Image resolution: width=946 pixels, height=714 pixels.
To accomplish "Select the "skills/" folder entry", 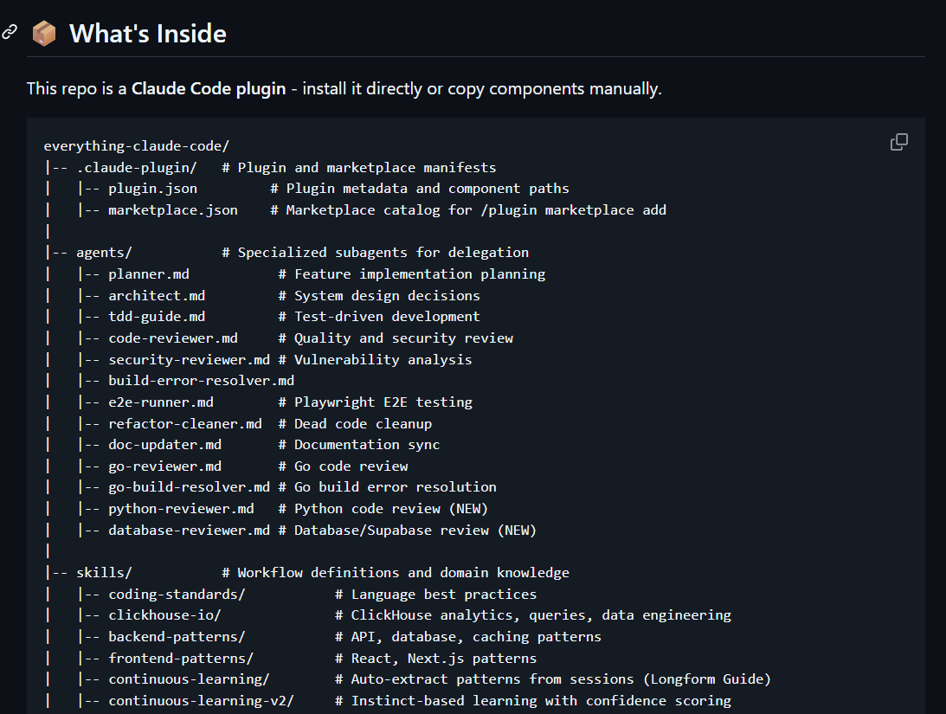I will tap(104, 573).
